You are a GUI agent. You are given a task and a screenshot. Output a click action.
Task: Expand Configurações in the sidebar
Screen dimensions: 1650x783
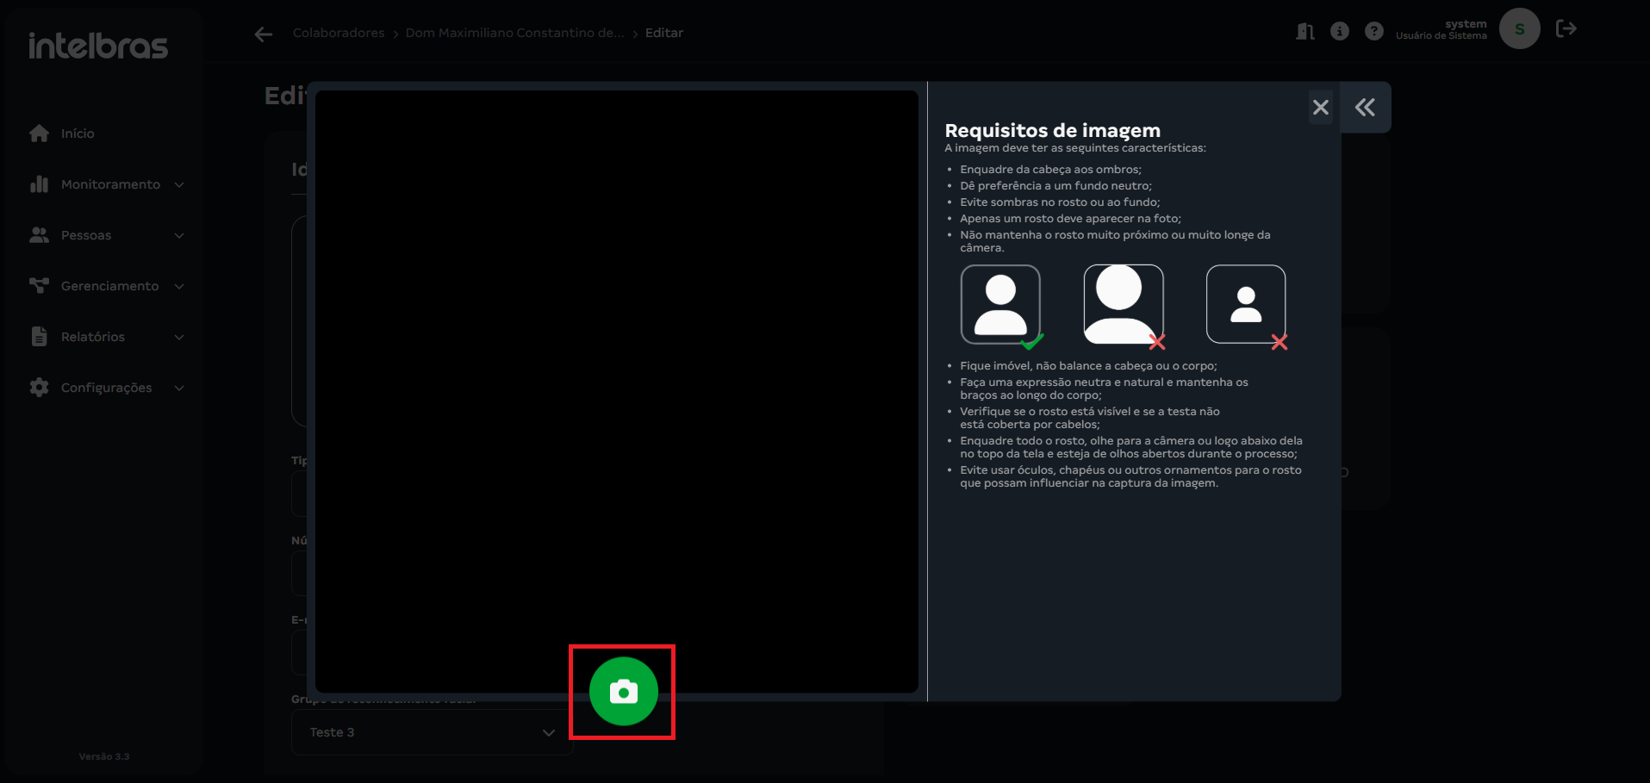[106, 388]
